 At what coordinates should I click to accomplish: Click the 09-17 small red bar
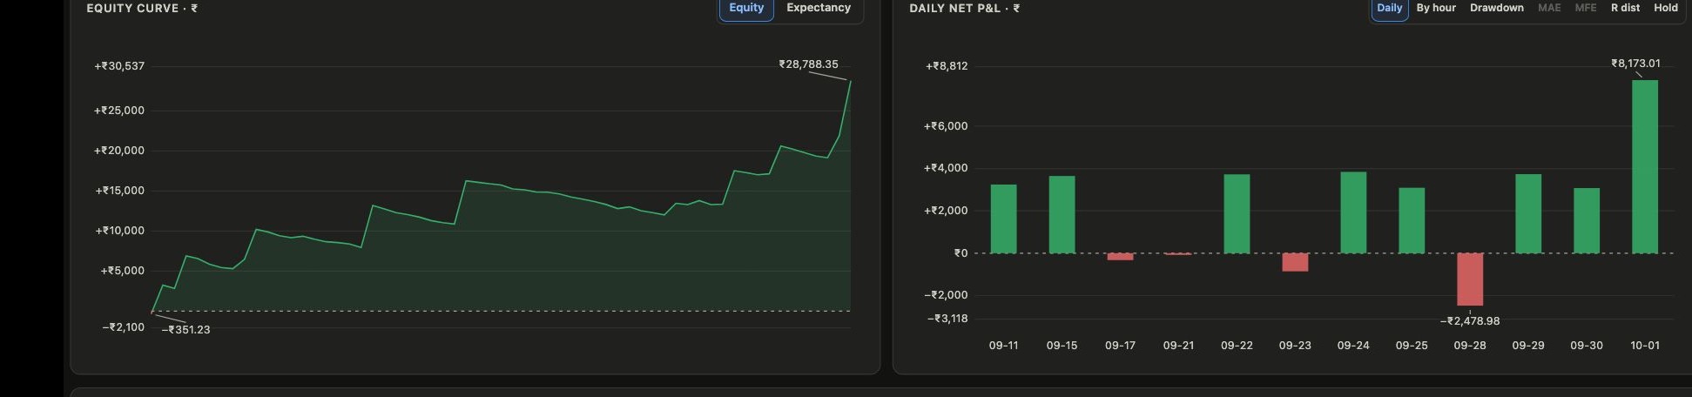click(1120, 257)
